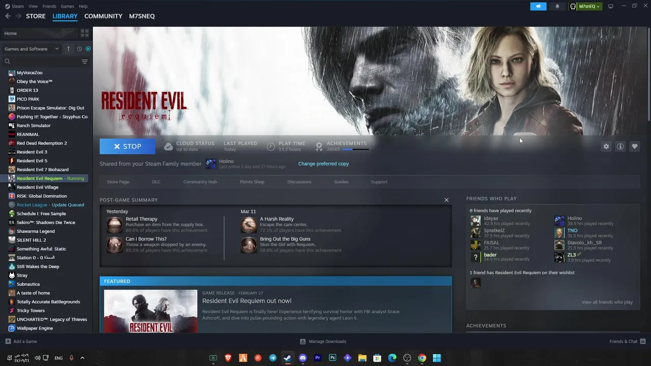Open the Store Page link
Screen dimensions: 651x366
[118, 182]
